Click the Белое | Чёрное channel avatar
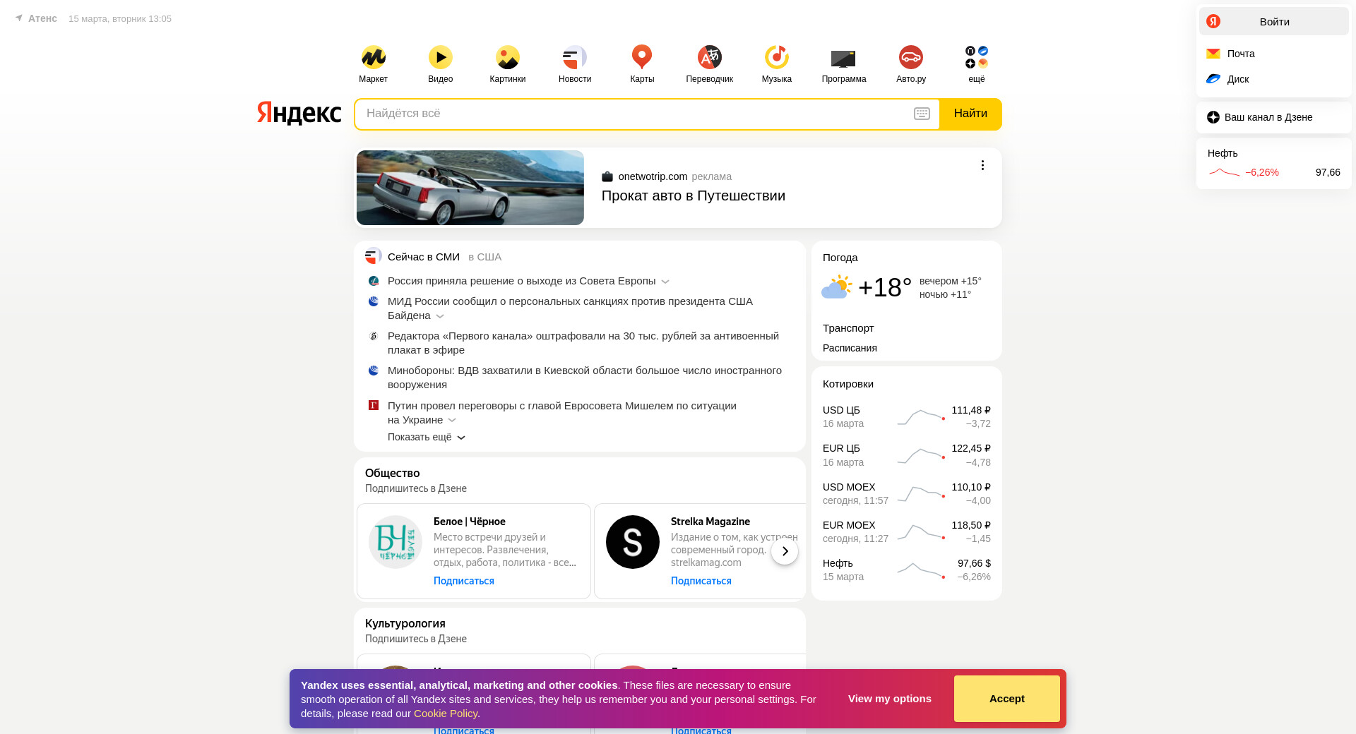Image resolution: width=1356 pixels, height=734 pixels. (395, 542)
